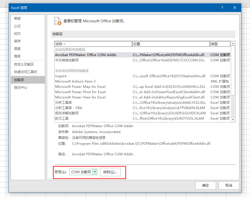Sort list by 名称 column header
The width and height of the screenshot is (250, 198).
click(x=93, y=44)
